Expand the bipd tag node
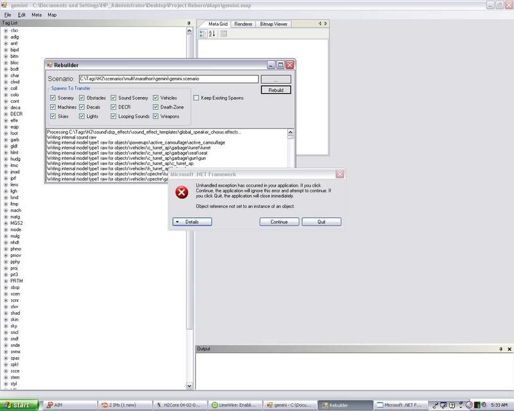This screenshot has width=514, height=411. click(x=6, y=50)
